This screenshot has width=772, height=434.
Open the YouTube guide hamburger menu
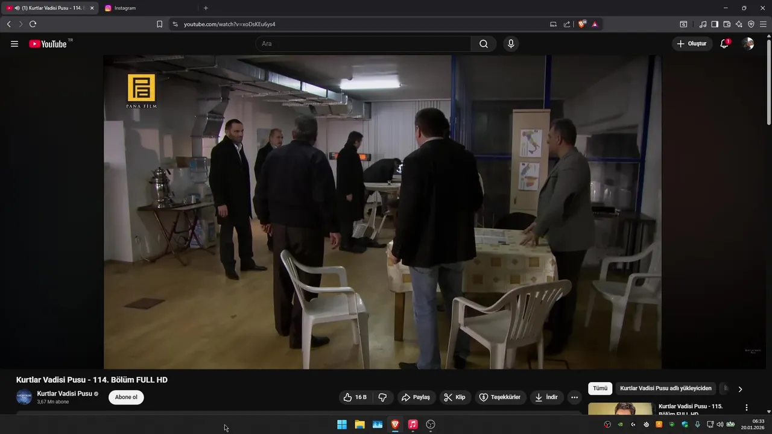[14, 44]
